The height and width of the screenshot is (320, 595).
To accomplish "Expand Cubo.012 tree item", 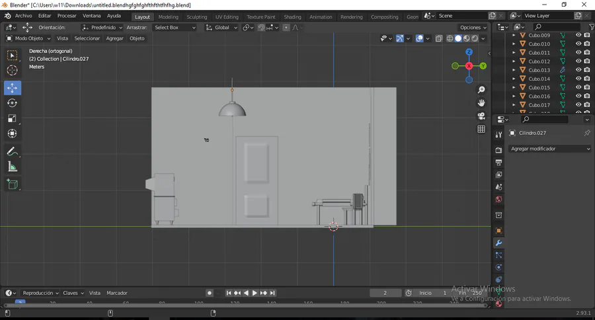I will pyautogui.click(x=514, y=61).
